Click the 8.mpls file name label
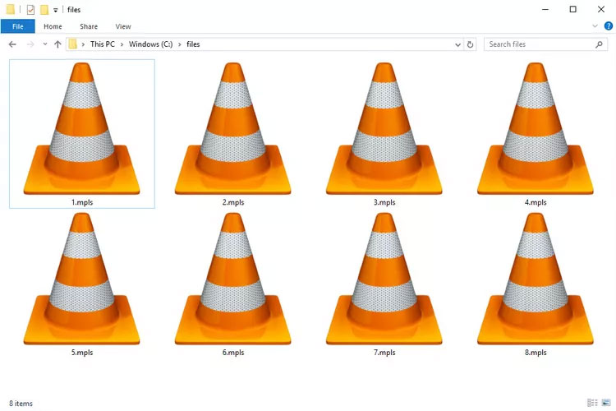Image resolution: width=616 pixels, height=411 pixels. pos(536,353)
